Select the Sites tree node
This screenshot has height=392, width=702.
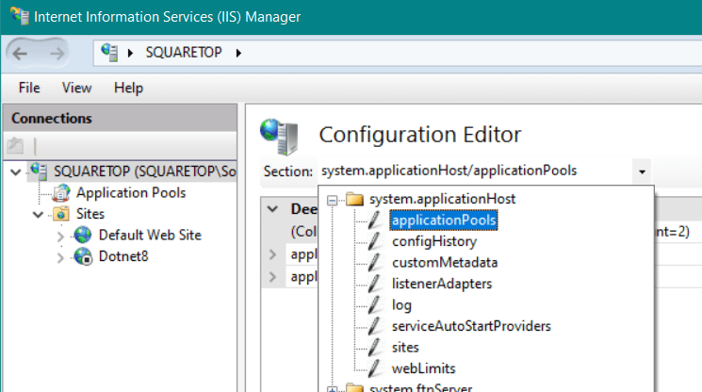[x=90, y=214]
